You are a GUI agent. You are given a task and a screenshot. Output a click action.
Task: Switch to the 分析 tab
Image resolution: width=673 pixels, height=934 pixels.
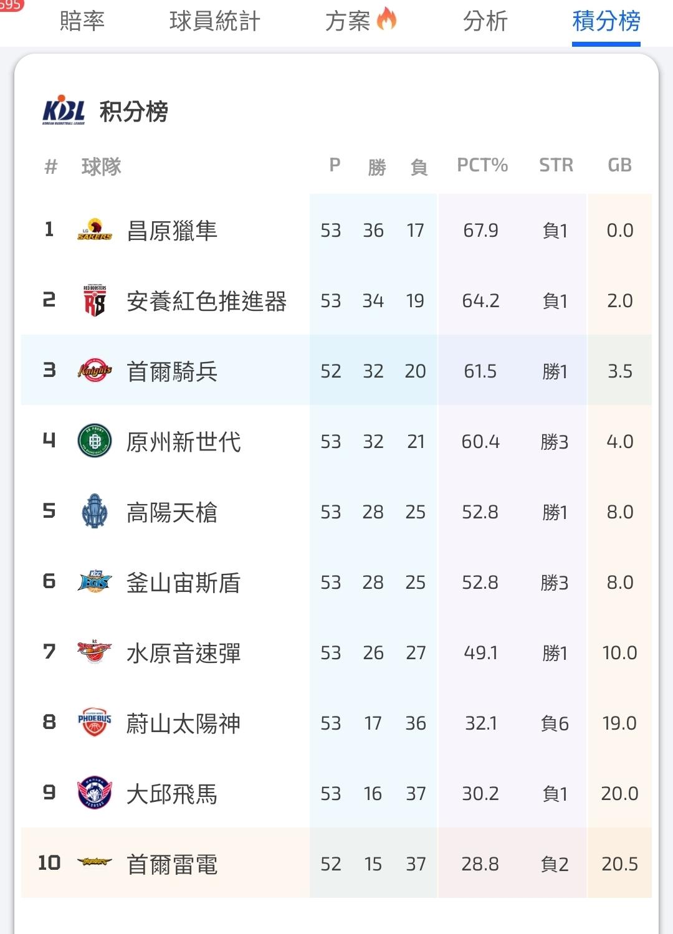pos(485,22)
